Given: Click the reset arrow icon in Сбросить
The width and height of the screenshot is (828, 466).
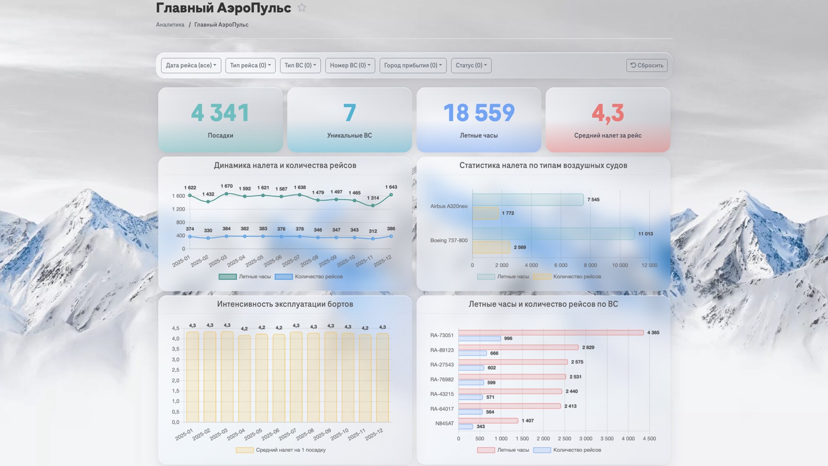Looking at the screenshot, I should click(x=633, y=65).
